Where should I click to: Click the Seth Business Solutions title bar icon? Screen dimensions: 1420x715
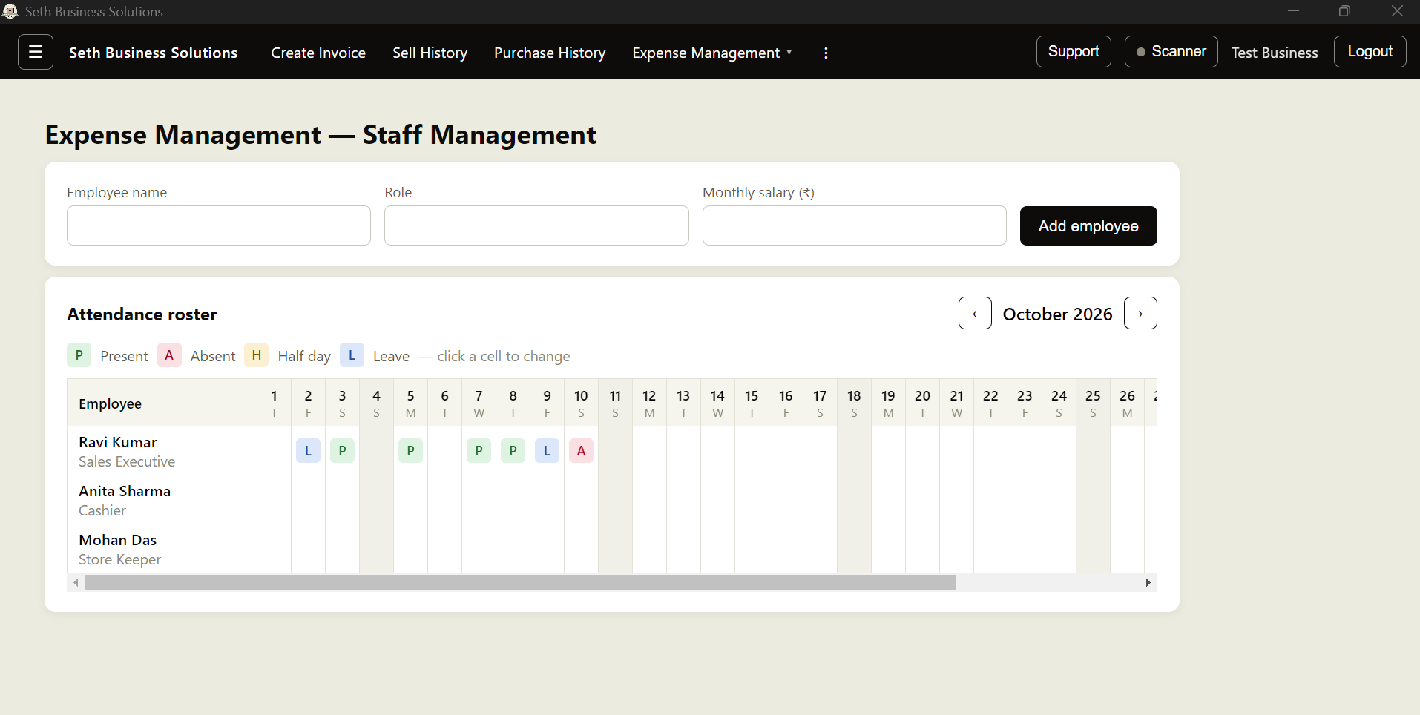(10, 11)
